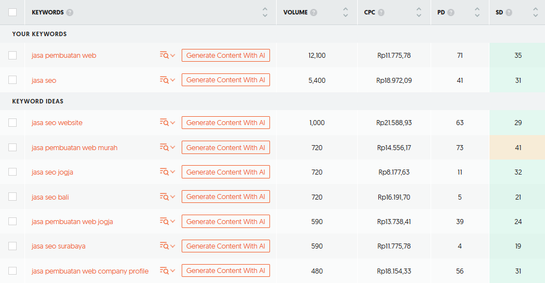The height and width of the screenshot is (283, 545).
Task: Generate Content With AI for jasa seo
Action: click(226, 80)
